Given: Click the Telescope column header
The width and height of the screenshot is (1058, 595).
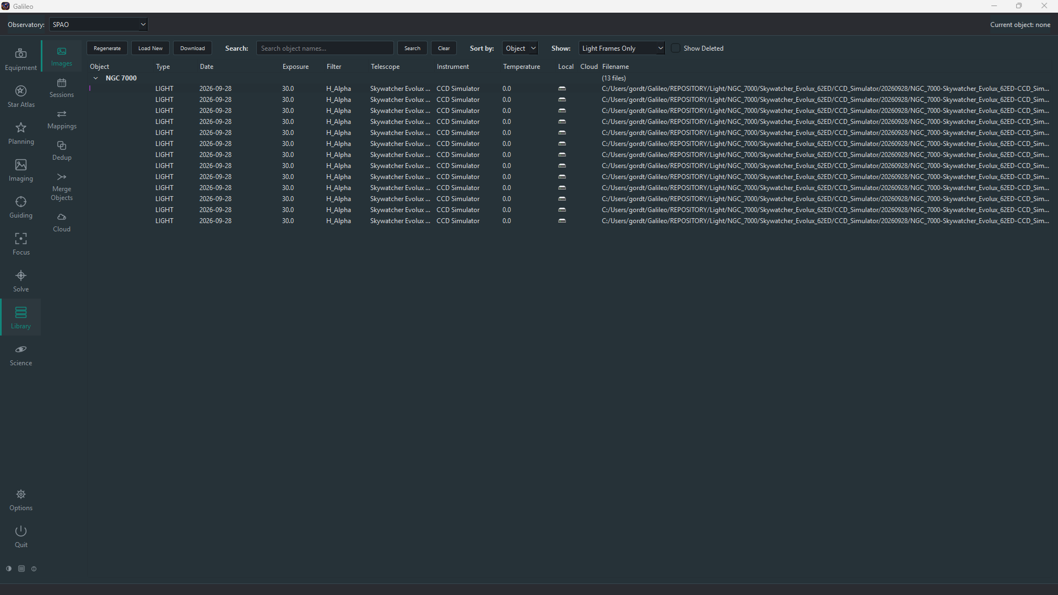Looking at the screenshot, I should [x=385, y=67].
